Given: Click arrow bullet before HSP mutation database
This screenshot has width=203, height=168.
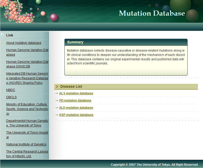Looking at the screenshot, I should (x=57, y=115).
